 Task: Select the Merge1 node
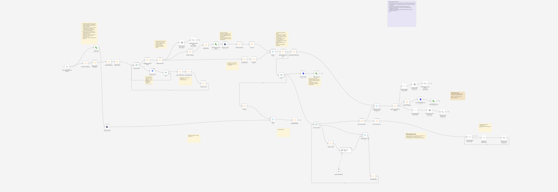pyautogui.click(x=273, y=52)
